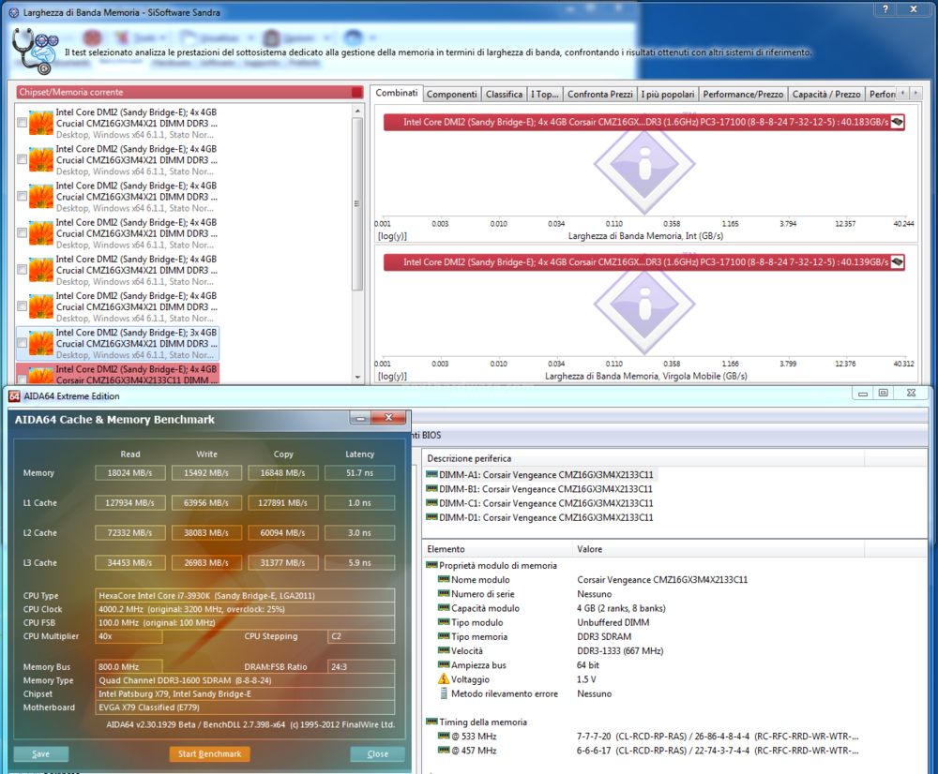
Task: Click the info diamond in the Virgola Mobile chart
Action: pos(644,305)
